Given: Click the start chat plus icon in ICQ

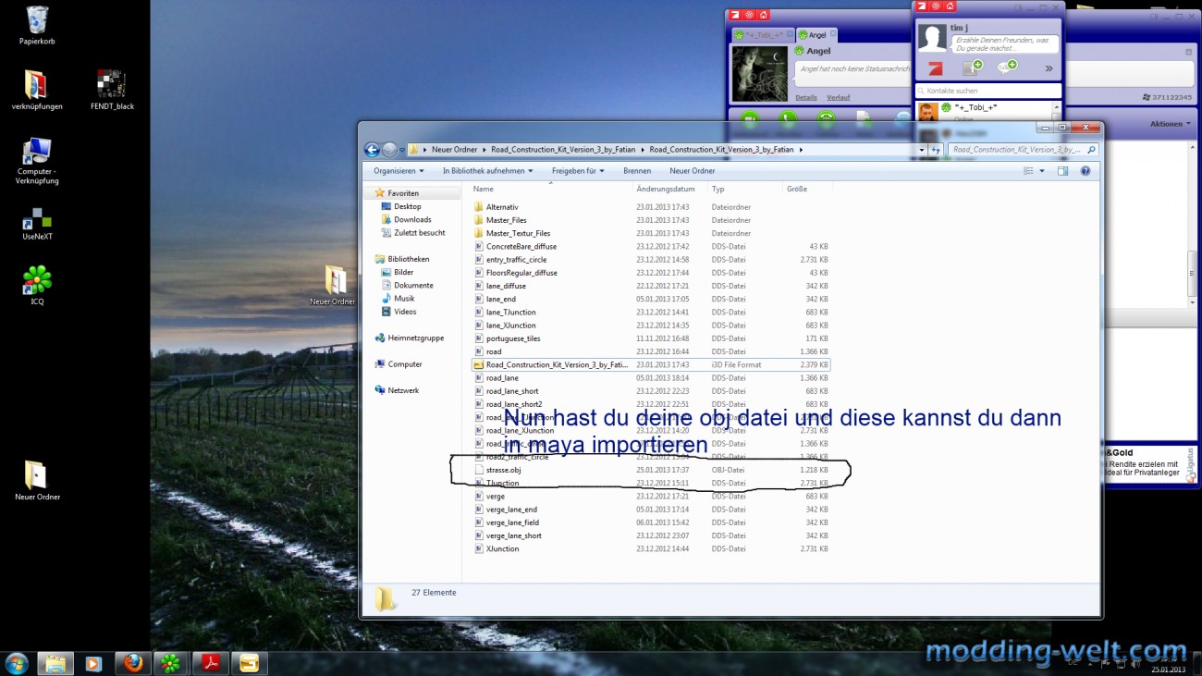Looking at the screenshot, I should pos(1007,68).
